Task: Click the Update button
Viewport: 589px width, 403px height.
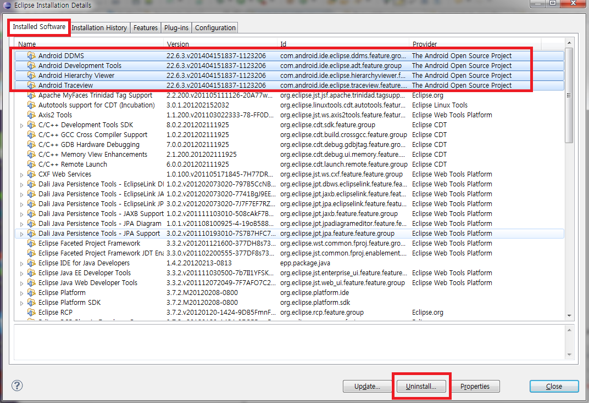Action: 367,386
